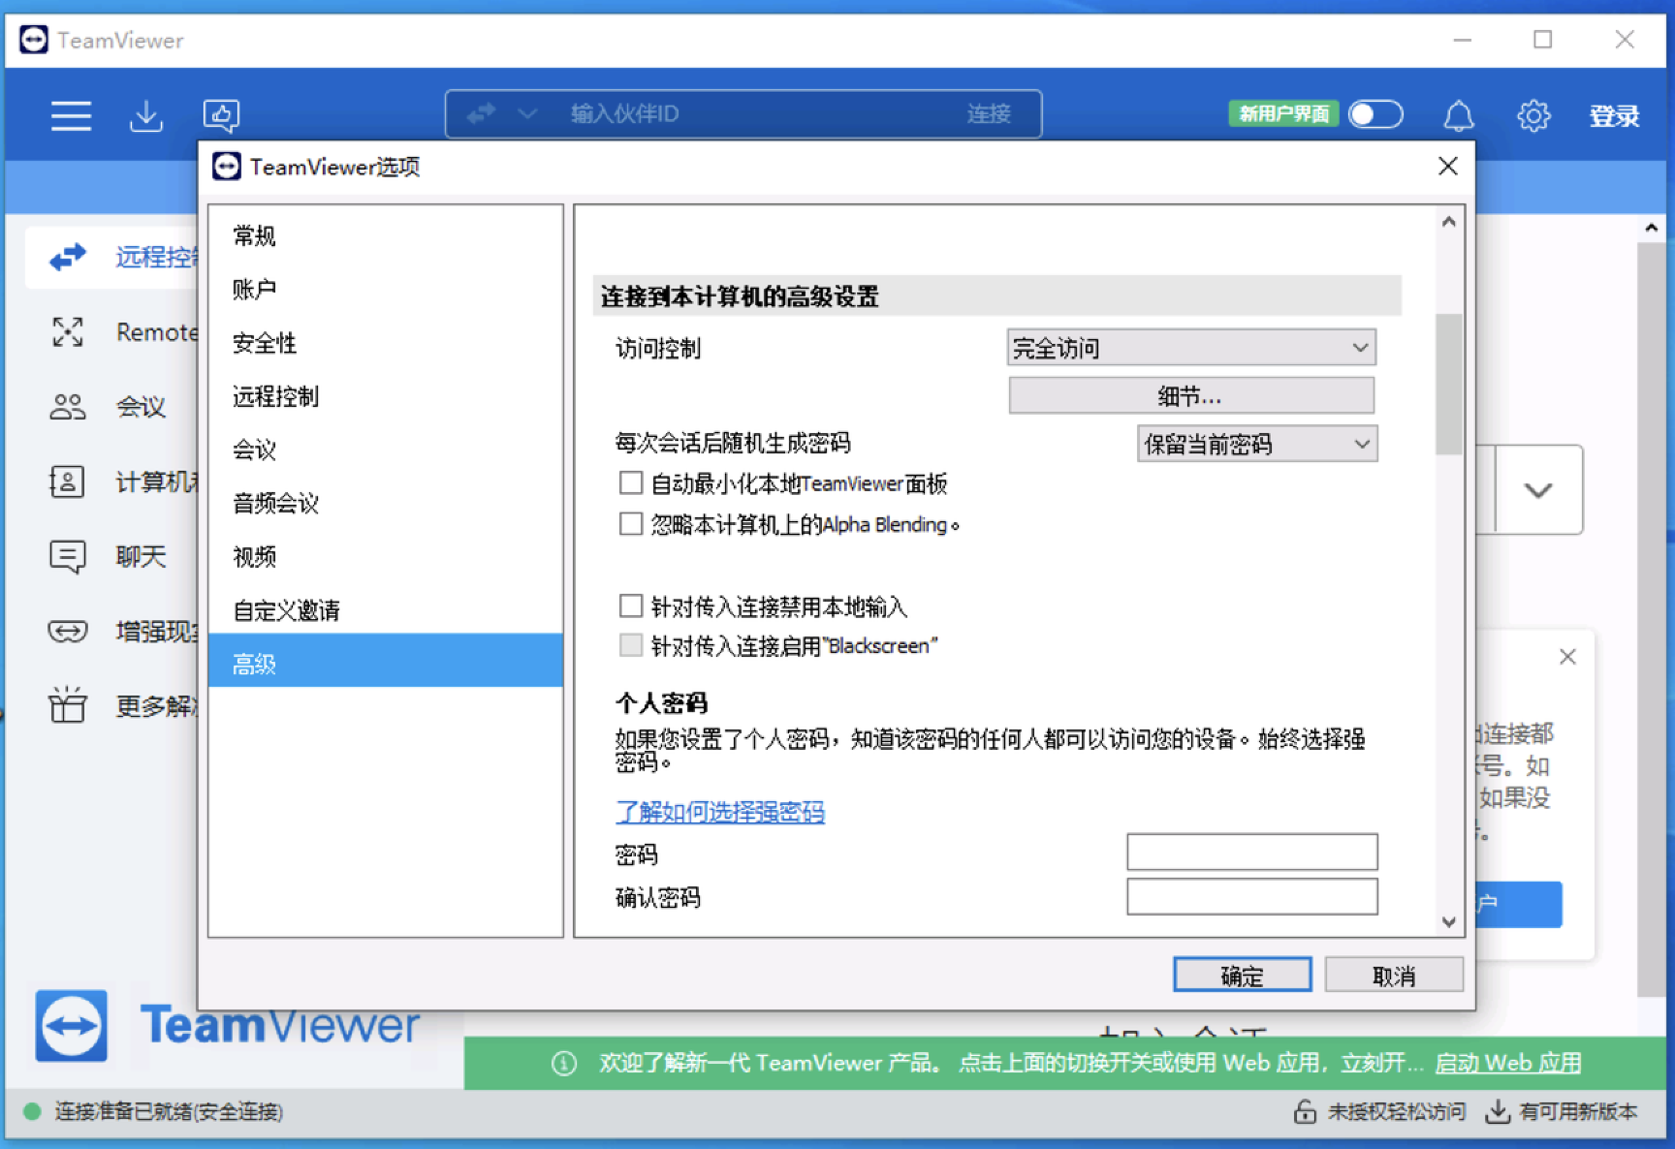The image size is (1675, 1149).
Task: Select 视频 in options list
Action: (x=385, y=556)
